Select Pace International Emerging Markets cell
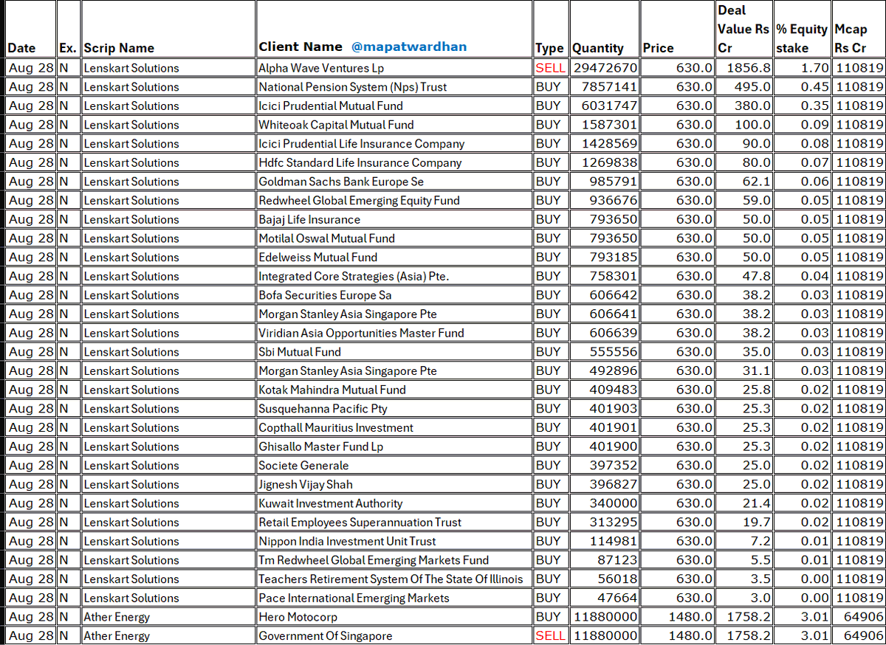 click(394, 599)
